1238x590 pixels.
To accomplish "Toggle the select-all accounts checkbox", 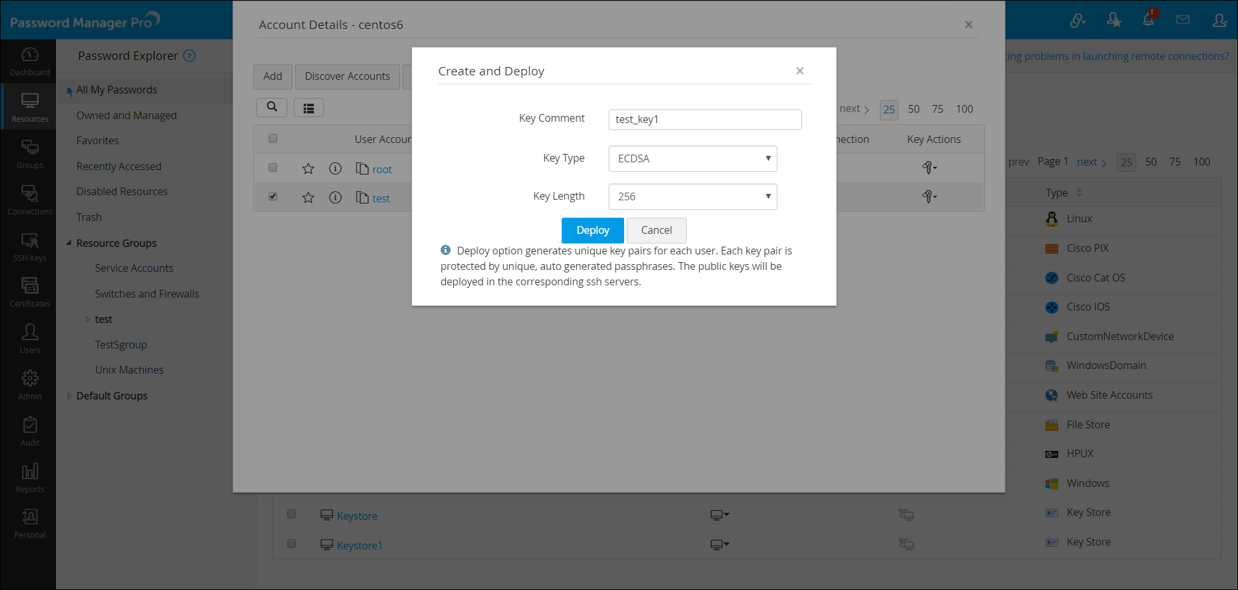I will (273, 138).
